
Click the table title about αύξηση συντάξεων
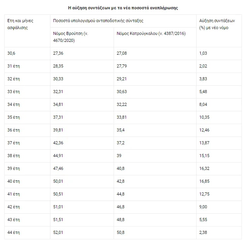coord(123,8)
